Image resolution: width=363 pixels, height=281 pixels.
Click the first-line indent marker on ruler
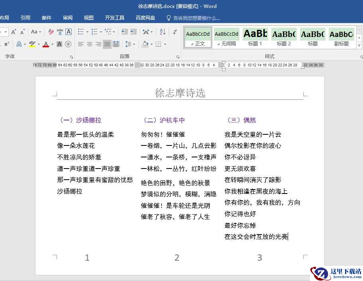(224, 62)
